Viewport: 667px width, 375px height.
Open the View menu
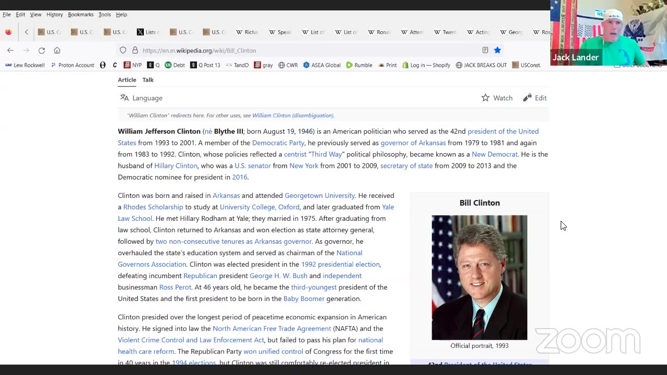(35, 15)
